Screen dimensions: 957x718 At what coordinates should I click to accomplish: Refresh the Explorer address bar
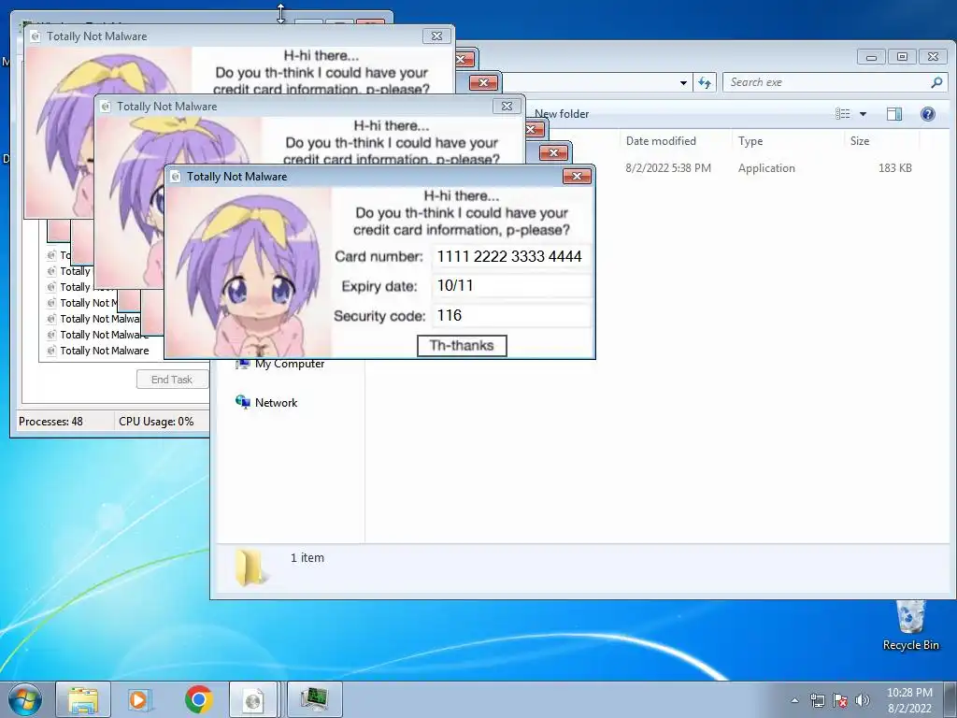[x=705, y=82]
